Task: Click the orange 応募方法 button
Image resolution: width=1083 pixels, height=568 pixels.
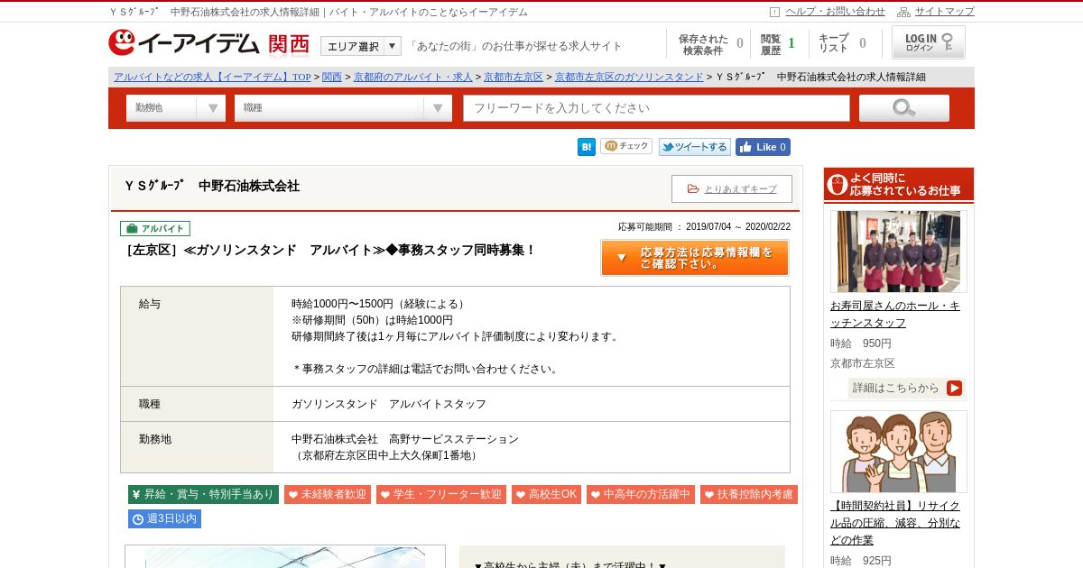Action: point(695,258)
